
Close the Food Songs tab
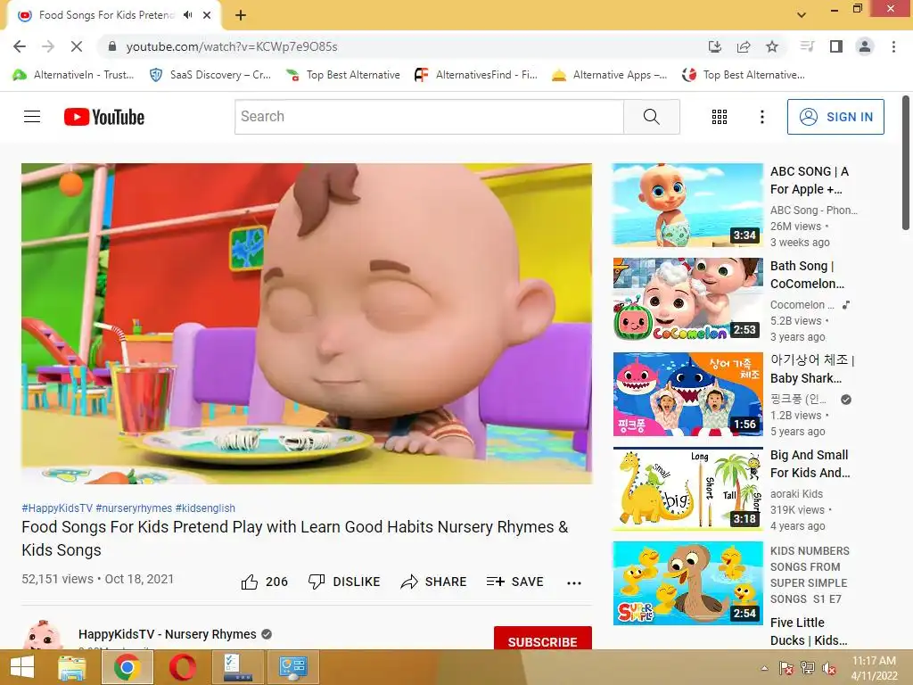[207, 15]
